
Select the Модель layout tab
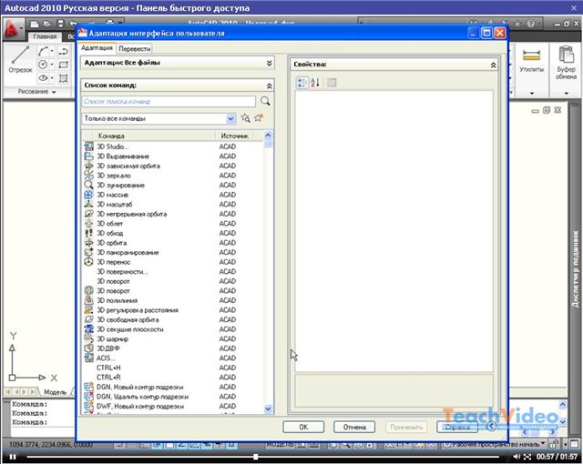pos(55,392)
